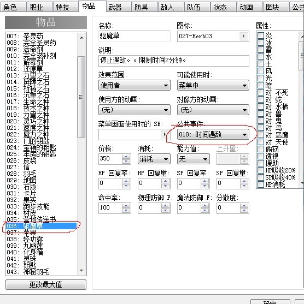Select item 040: 化身箱

(x=41, y=252)
